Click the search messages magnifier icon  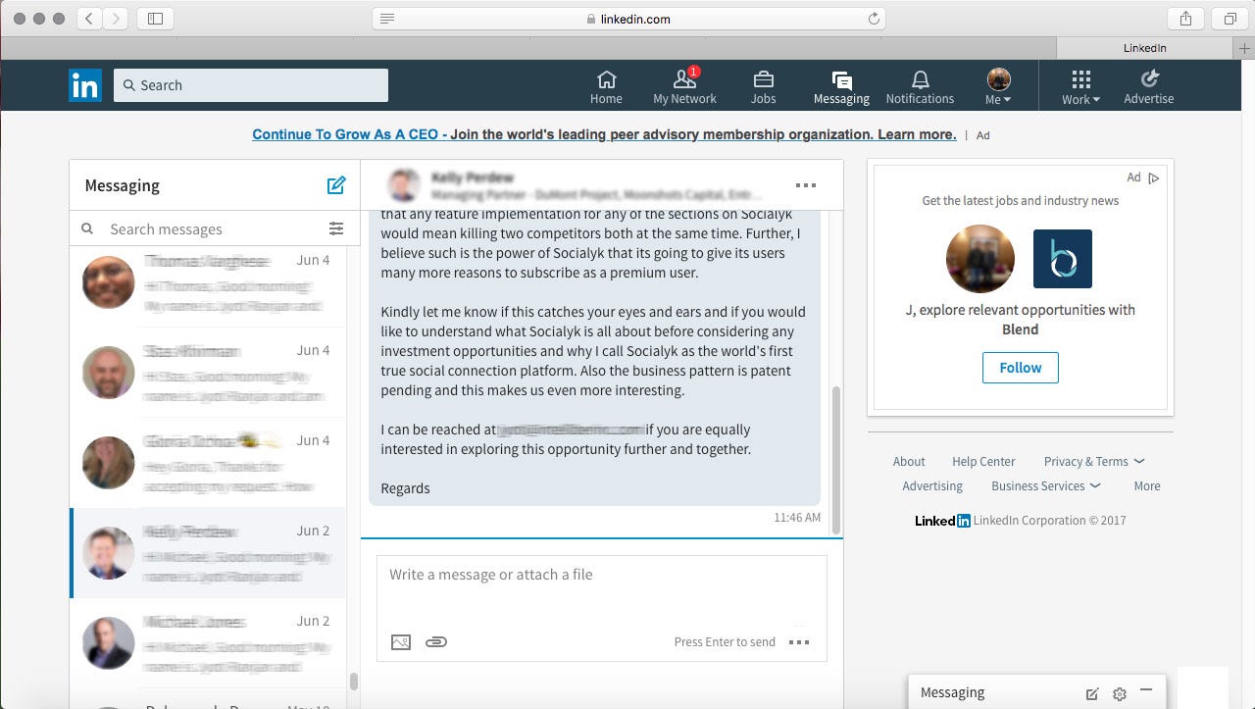tap(87, 228)
